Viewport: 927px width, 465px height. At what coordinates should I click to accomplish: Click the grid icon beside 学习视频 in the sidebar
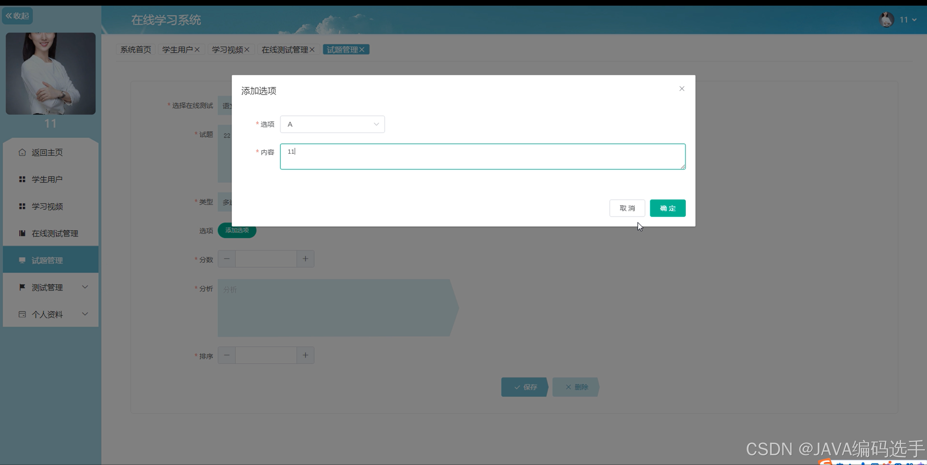(22, 206)
